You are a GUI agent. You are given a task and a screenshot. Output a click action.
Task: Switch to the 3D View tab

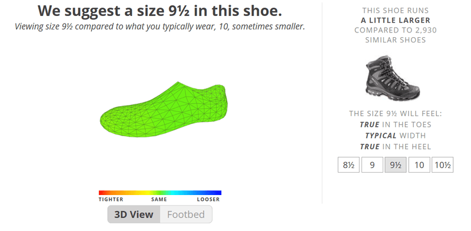click(x=134, y=214)
